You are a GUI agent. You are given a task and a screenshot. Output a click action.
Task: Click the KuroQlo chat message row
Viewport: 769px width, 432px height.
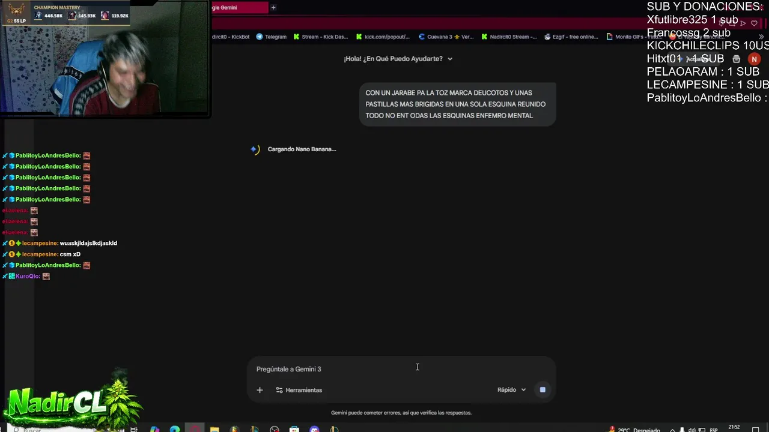tap(26, 276)
